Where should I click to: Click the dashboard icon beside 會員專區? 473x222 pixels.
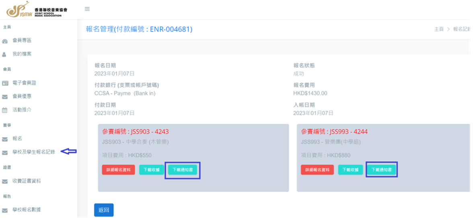click(4, 41)
